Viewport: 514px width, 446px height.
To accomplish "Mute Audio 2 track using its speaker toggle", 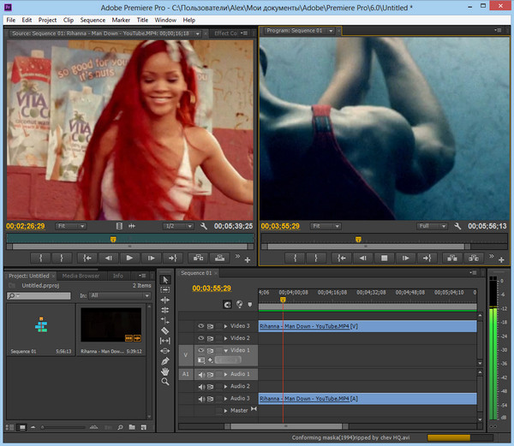I will (x=201, y=386).
